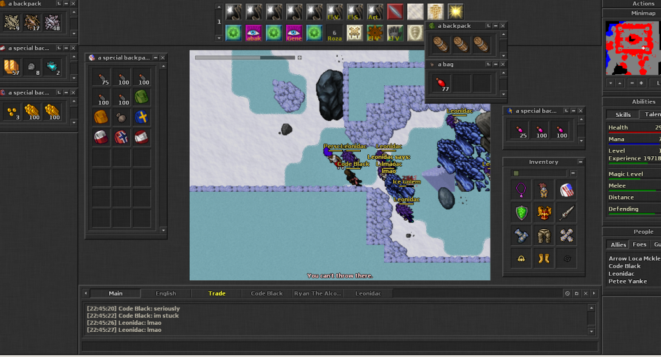Select the gold bars stack of 57

coord(12,66)
